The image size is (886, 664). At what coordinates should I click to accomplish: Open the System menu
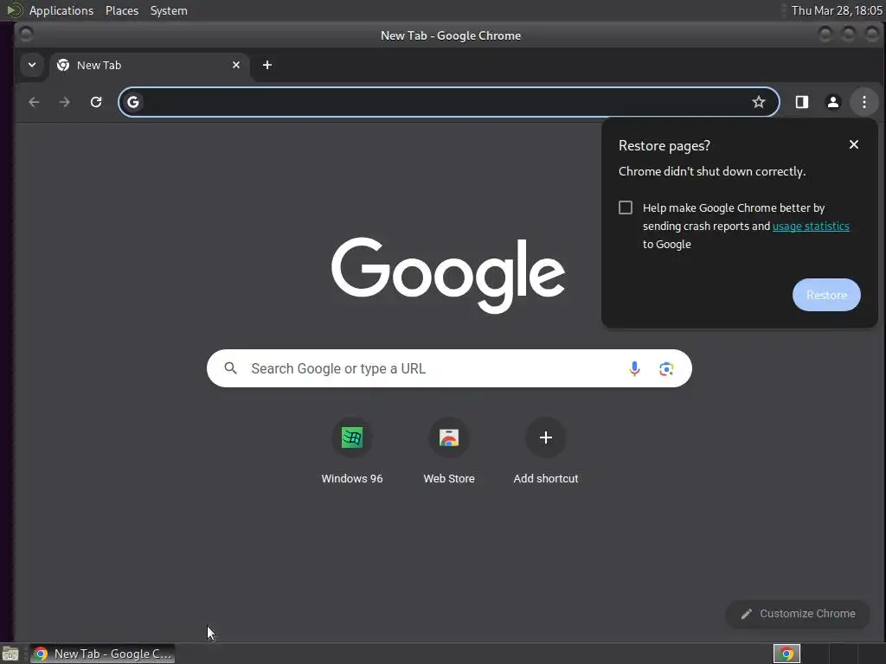tap(169, 10)
